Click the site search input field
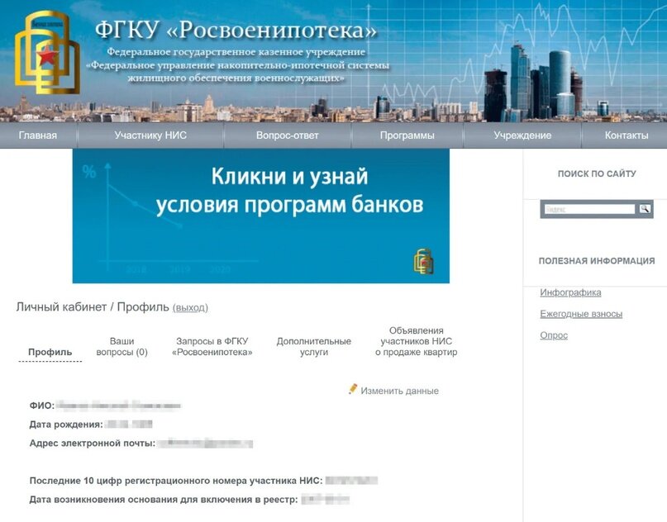Screen dimensions: 667x522 tap(589, 209)
